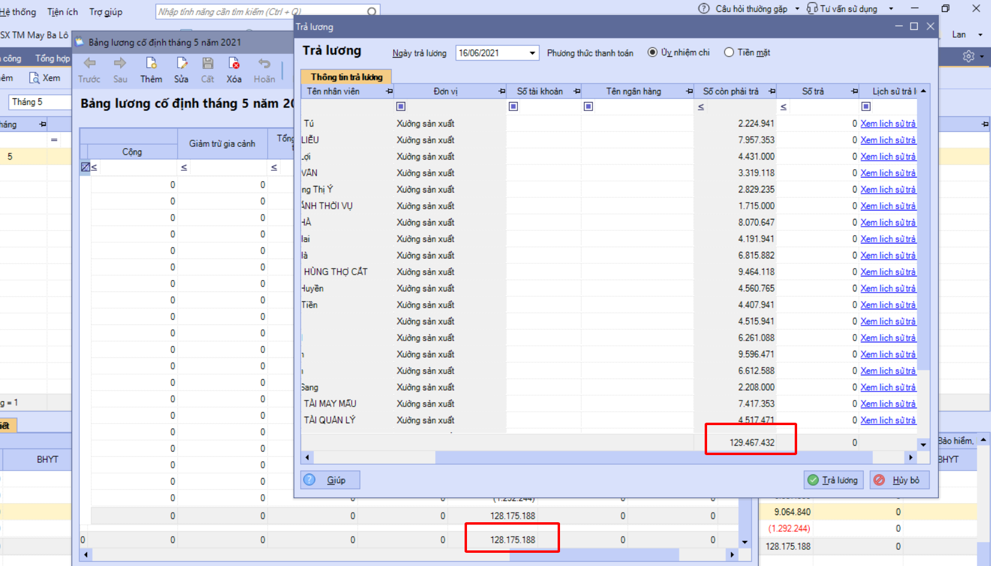Viewport: 991px width, 566px height.
Task: Open the settings gear icon
Action: pyautogui.click(x=968, y=56)
